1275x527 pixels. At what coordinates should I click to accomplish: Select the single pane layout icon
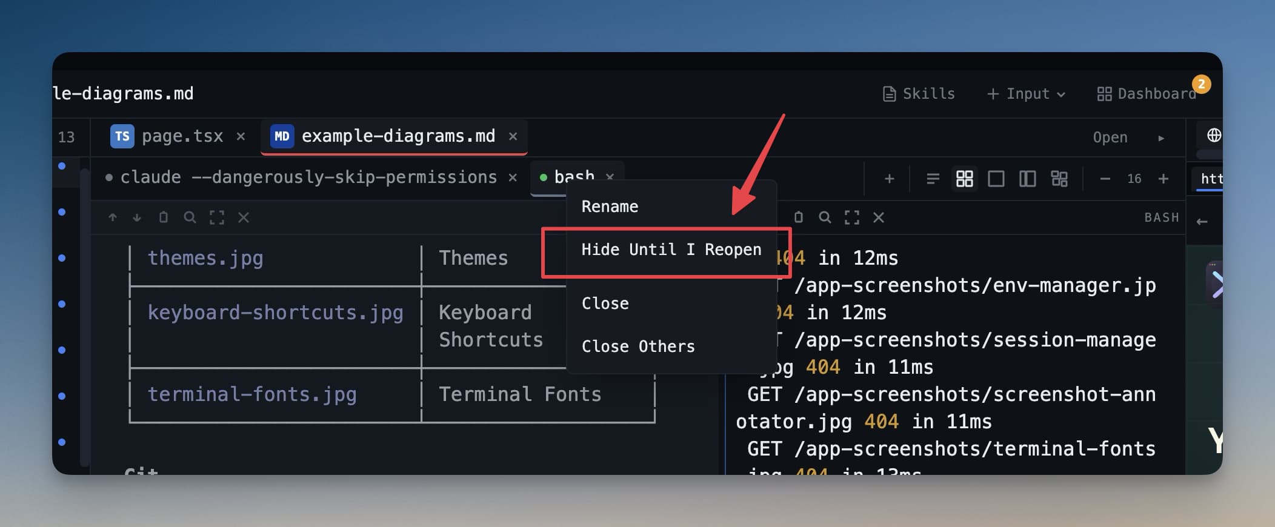(996, 179)
